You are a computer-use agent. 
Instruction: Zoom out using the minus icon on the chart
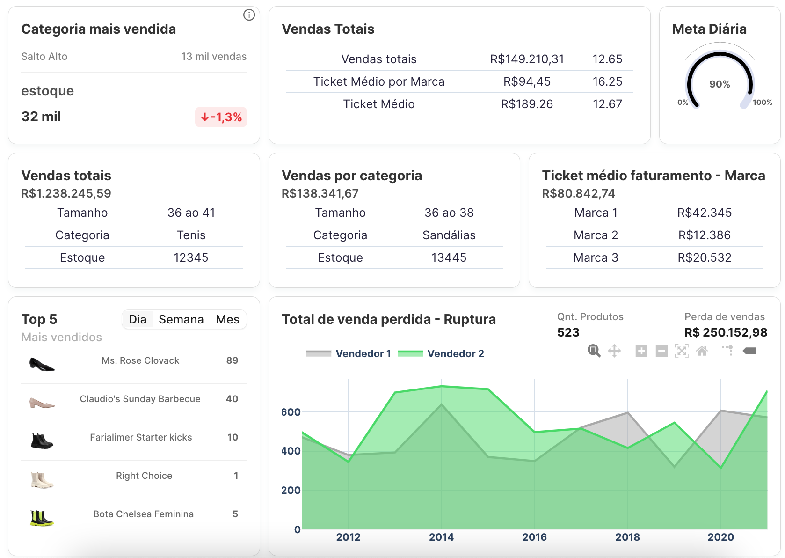click(x=661, y=351)
